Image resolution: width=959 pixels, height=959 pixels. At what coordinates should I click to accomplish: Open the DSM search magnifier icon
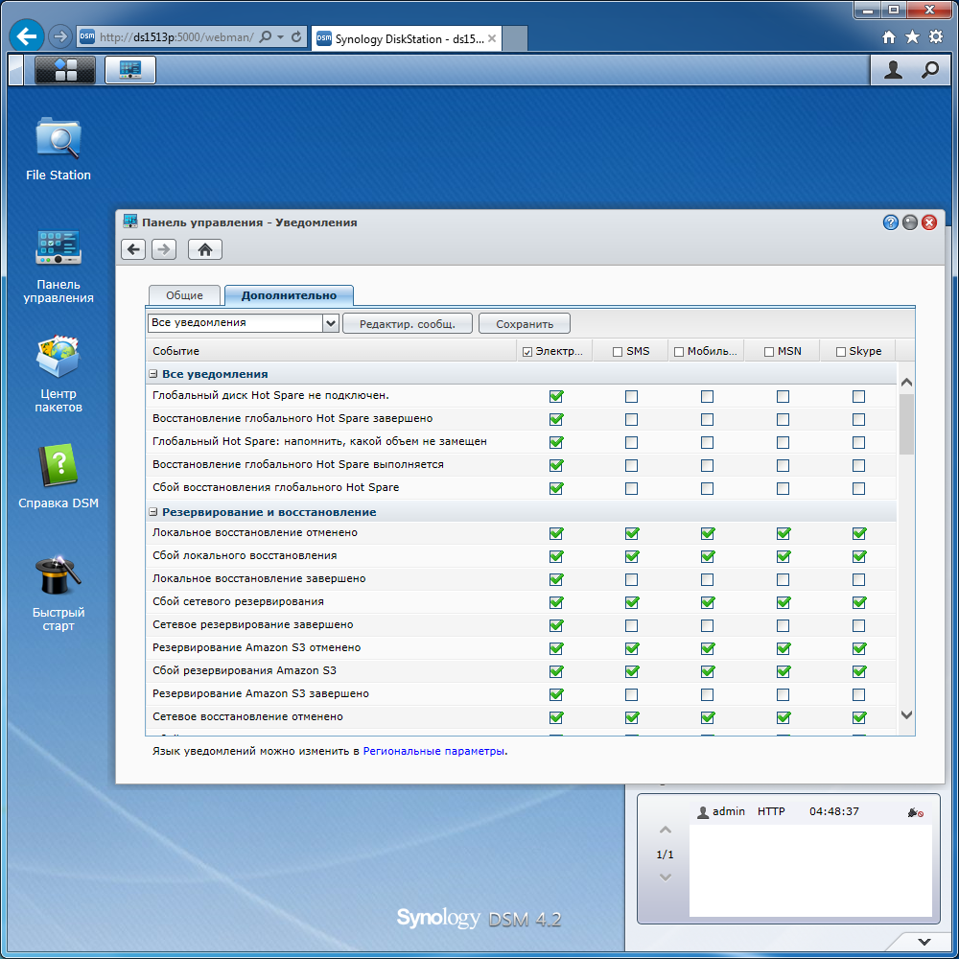(x=929, y=70)
